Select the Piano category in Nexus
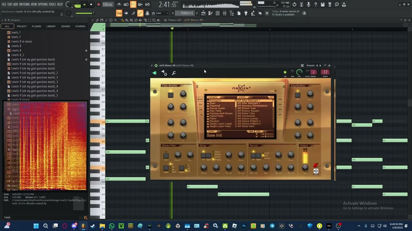Image resolution: width=412 pixels, height=231 pixels. pos(213,119)
